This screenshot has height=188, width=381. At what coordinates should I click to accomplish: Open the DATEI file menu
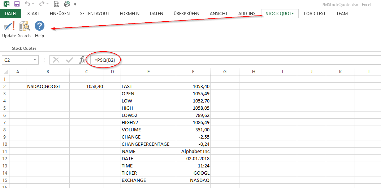[x=10, y=14]
